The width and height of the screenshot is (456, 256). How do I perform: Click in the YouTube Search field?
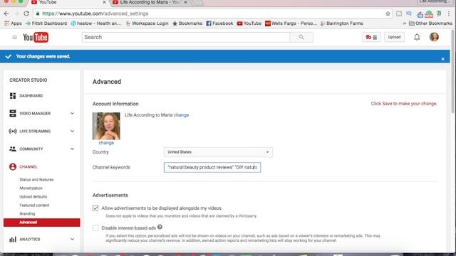point(186,37)
